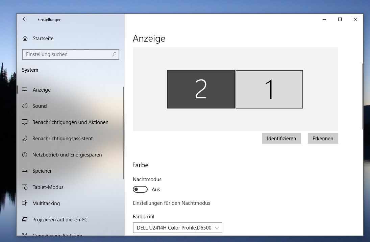Select the Speicher drive icon
This screenshot has height=242, width=370.
(25, 171)
